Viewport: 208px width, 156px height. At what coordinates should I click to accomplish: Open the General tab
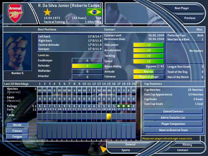point(130,145)
